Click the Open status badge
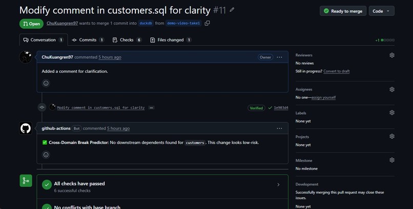This screenshot has width=413, height=209. [31, 24]
